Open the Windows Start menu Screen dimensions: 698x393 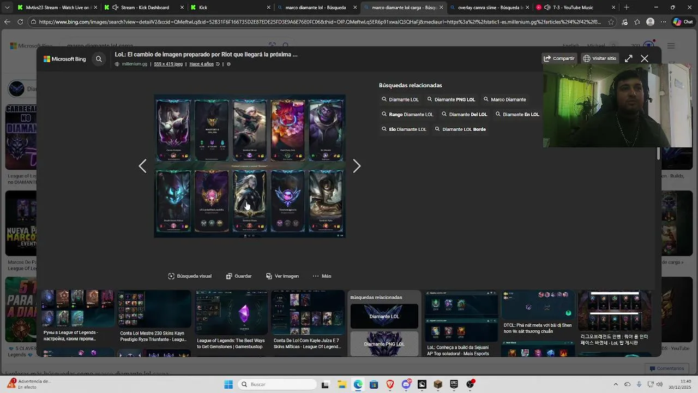pos(228,384)
